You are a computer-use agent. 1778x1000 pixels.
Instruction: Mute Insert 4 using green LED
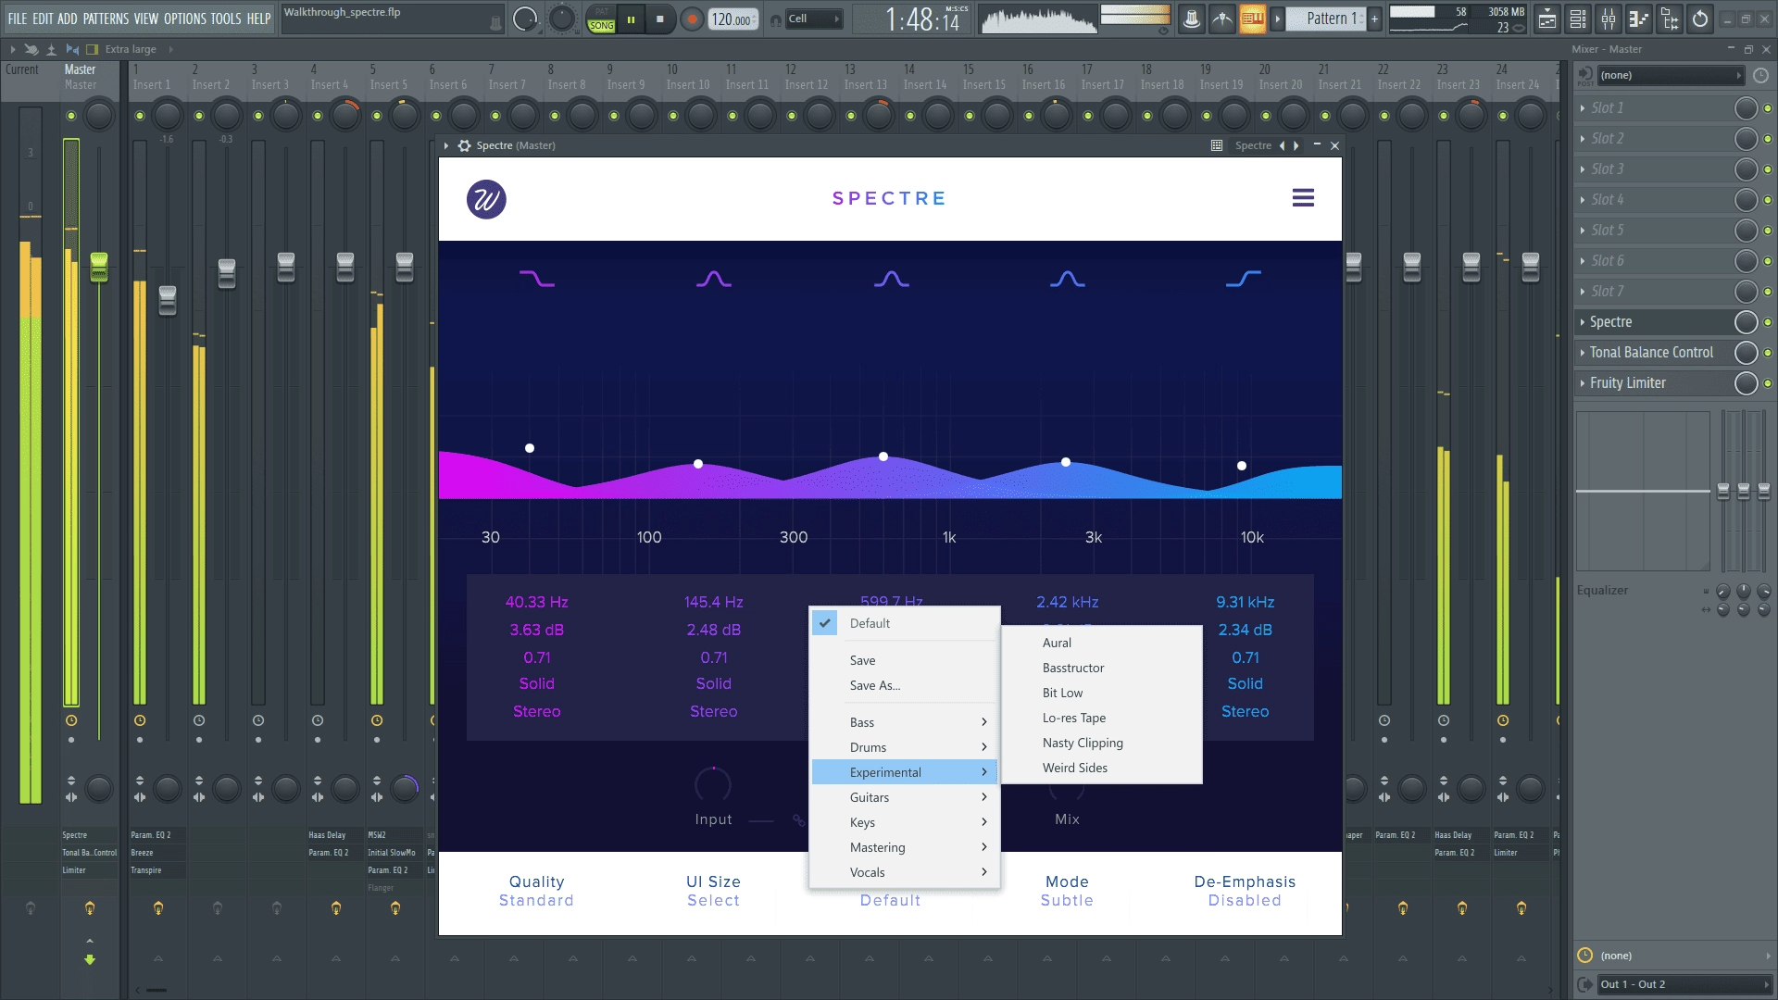(x=318, y=116)
